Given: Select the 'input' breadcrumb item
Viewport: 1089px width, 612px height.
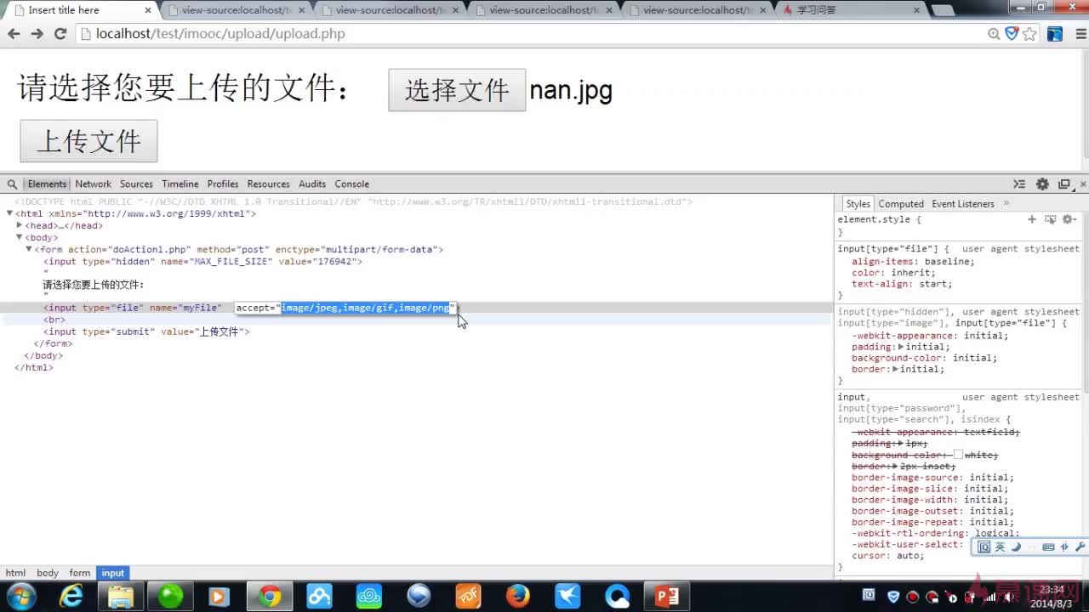Looking at the screenshot, I should click(113, 573).
